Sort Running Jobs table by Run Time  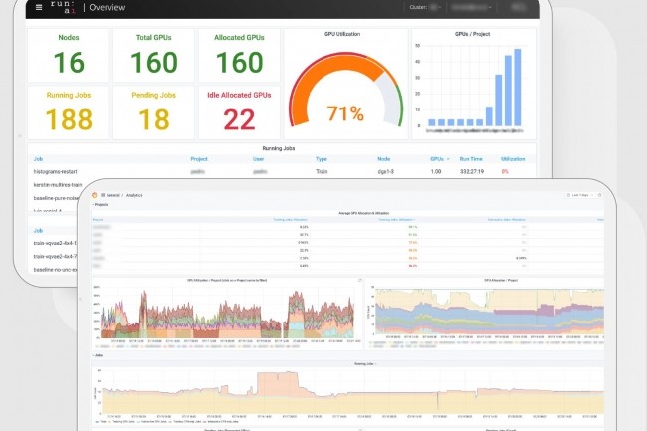471,159
